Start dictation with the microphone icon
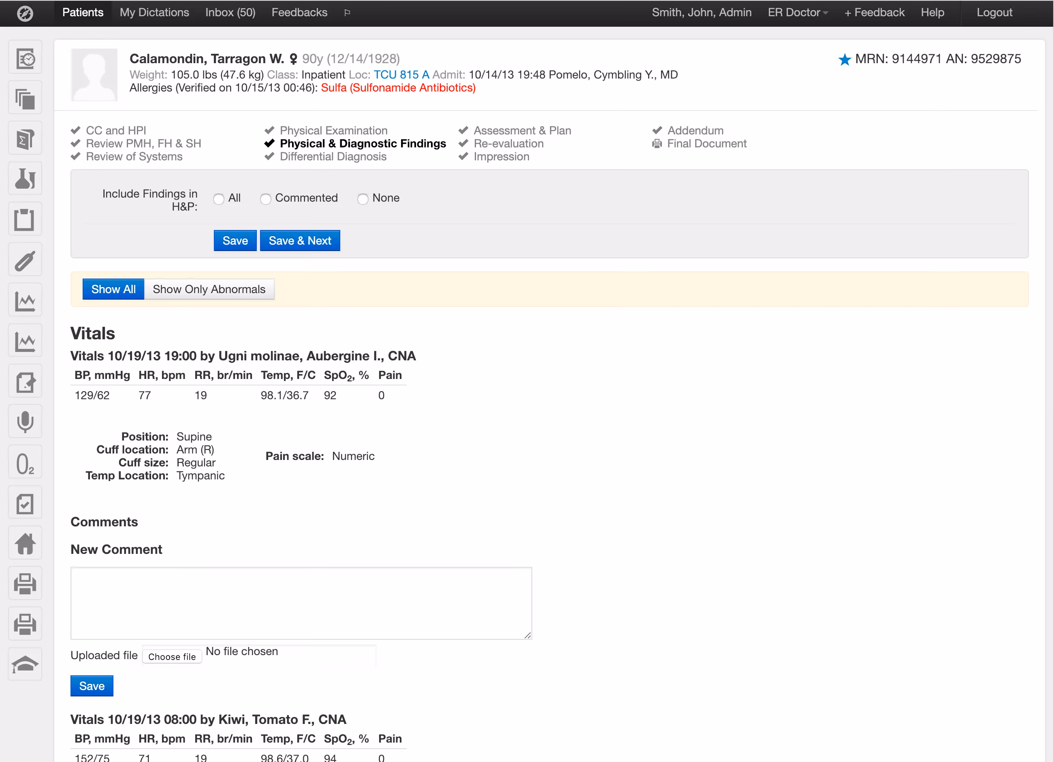This screenshot has width=1054, height=762. coord(26,422)
